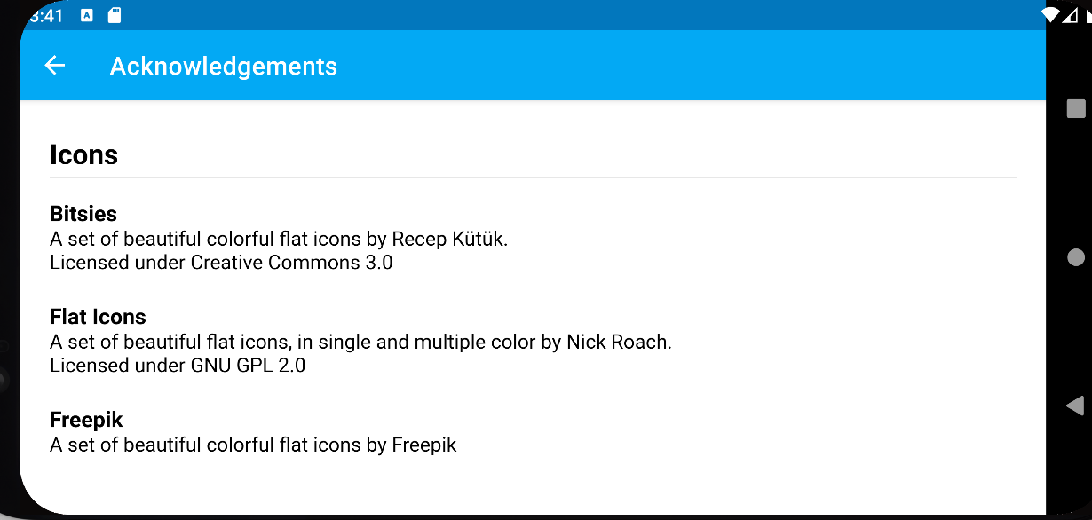Tap the Recep Kütük attribution line

tap(279, 239)
